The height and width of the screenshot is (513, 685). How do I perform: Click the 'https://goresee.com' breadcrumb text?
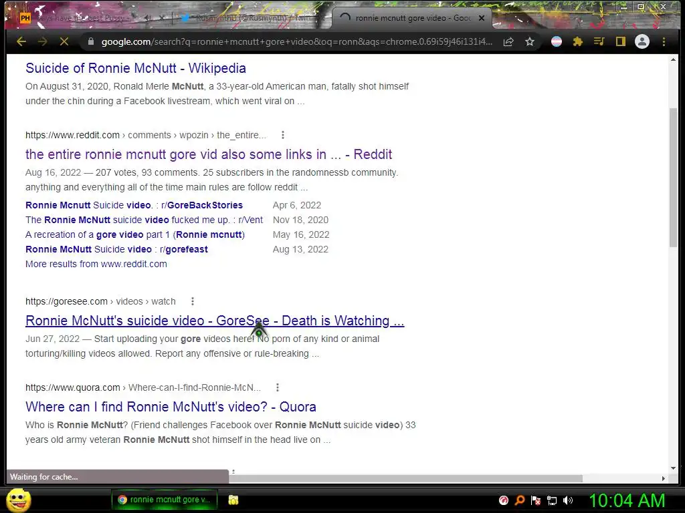[x=66, y=301]
